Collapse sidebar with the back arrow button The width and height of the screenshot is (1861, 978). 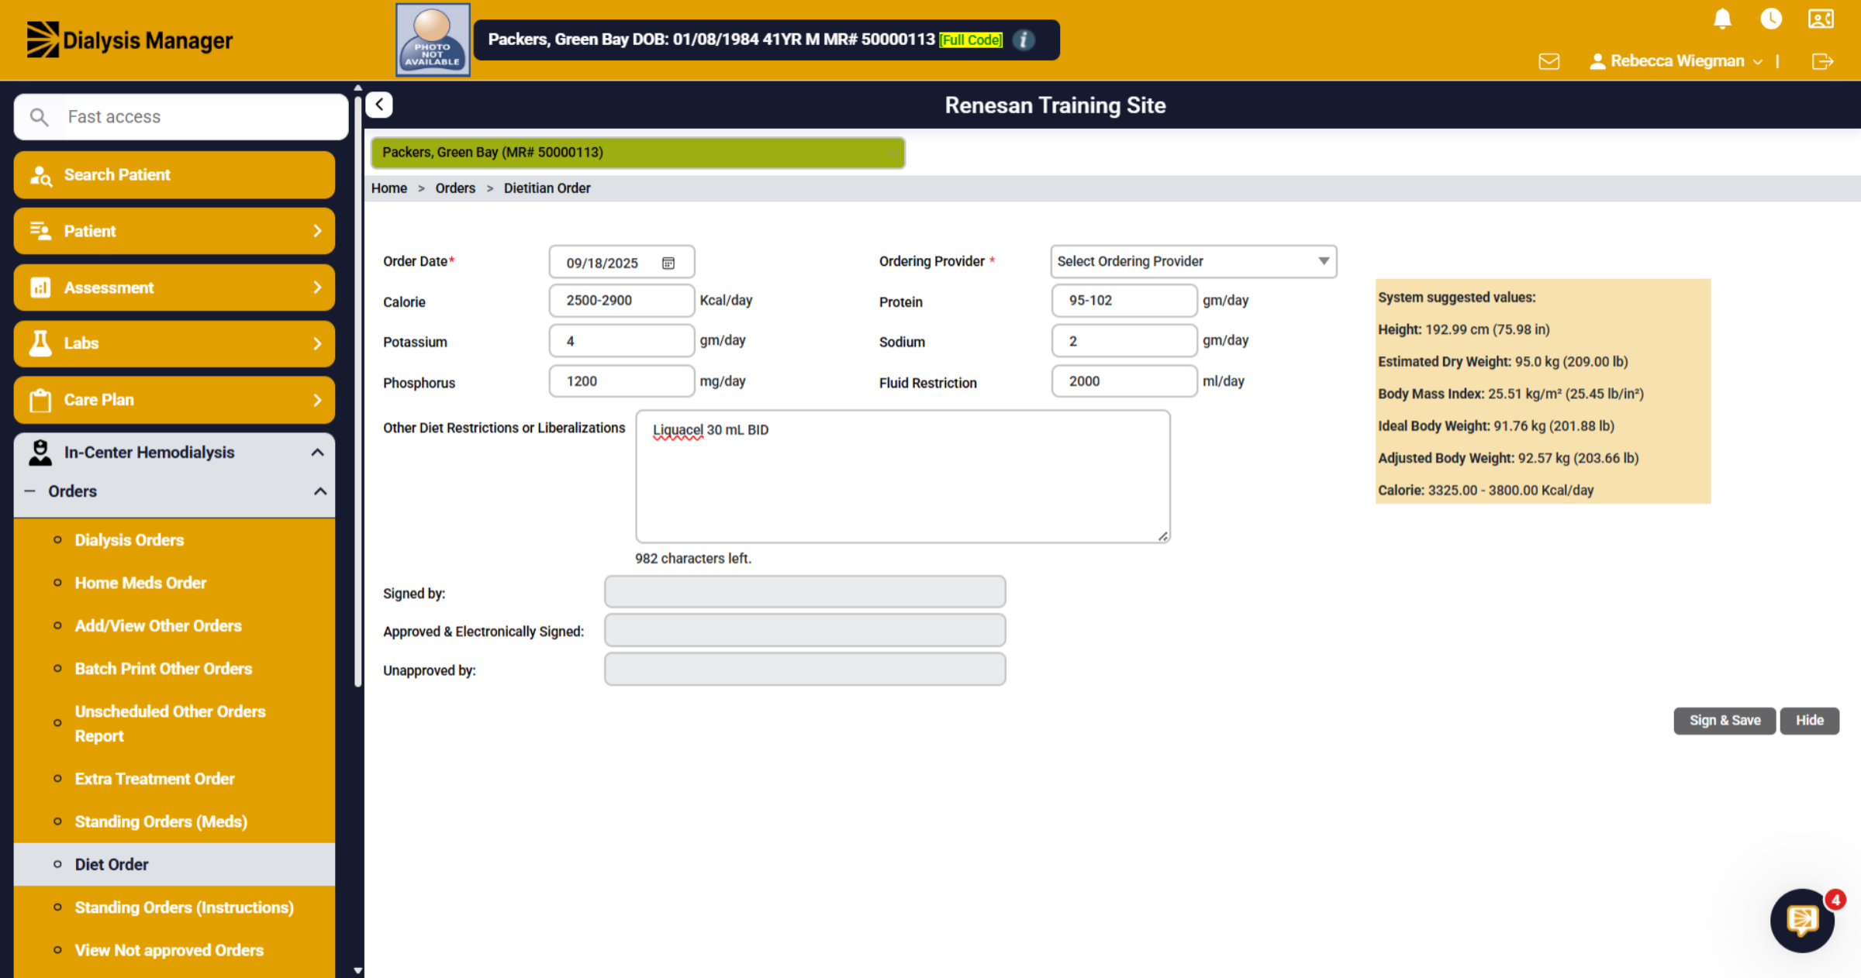(379, 105)
